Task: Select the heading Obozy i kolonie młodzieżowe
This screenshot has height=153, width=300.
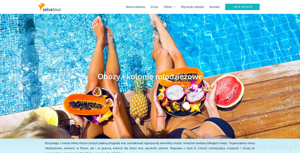Action: [150, 77]
